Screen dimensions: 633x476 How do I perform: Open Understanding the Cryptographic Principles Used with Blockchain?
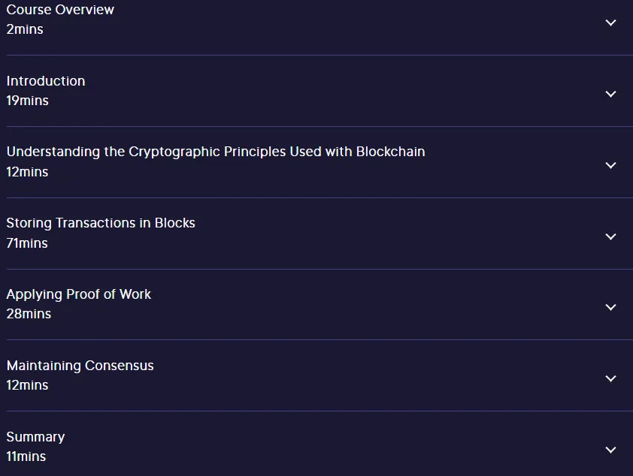216,152
